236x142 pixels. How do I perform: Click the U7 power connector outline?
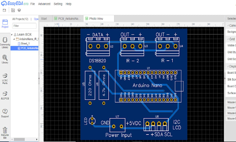pos(117,125)
